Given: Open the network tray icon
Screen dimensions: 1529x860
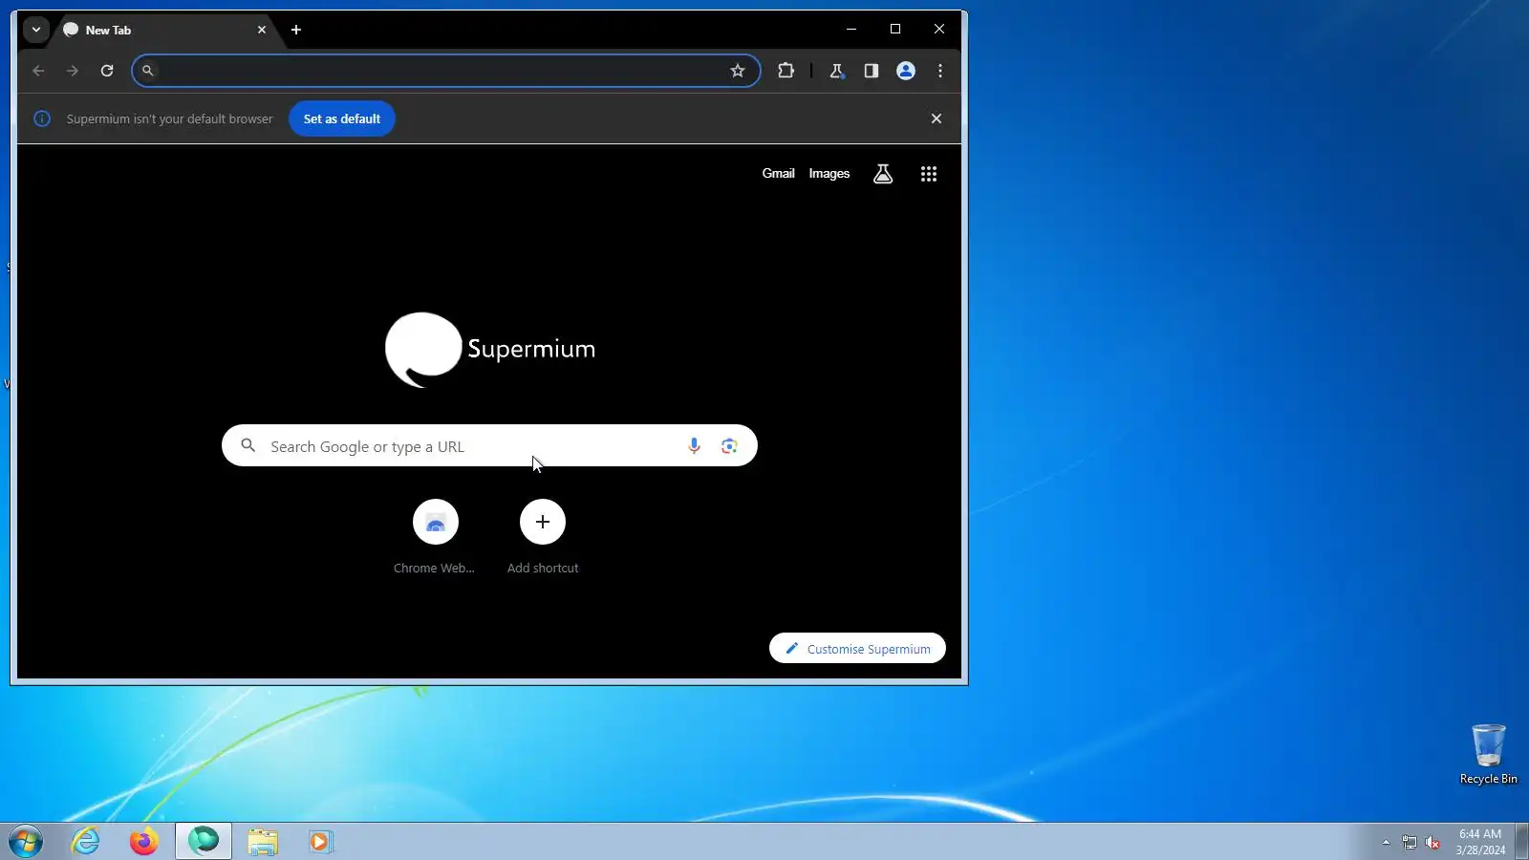Looking at the screenshot, I should 1410,842.
